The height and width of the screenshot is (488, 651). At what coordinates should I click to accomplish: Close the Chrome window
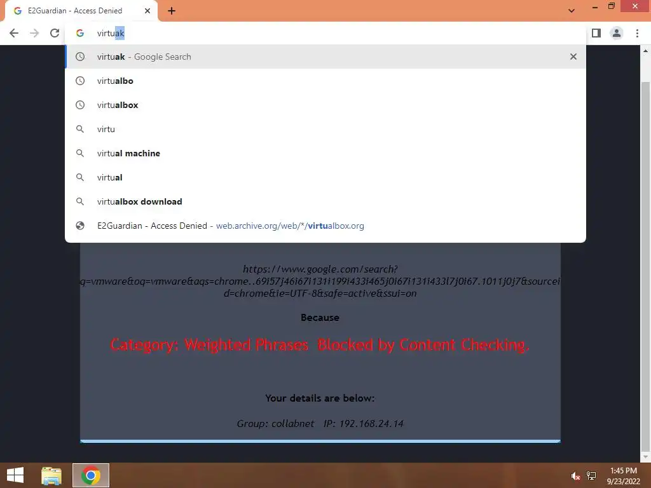tap(635, 6)
